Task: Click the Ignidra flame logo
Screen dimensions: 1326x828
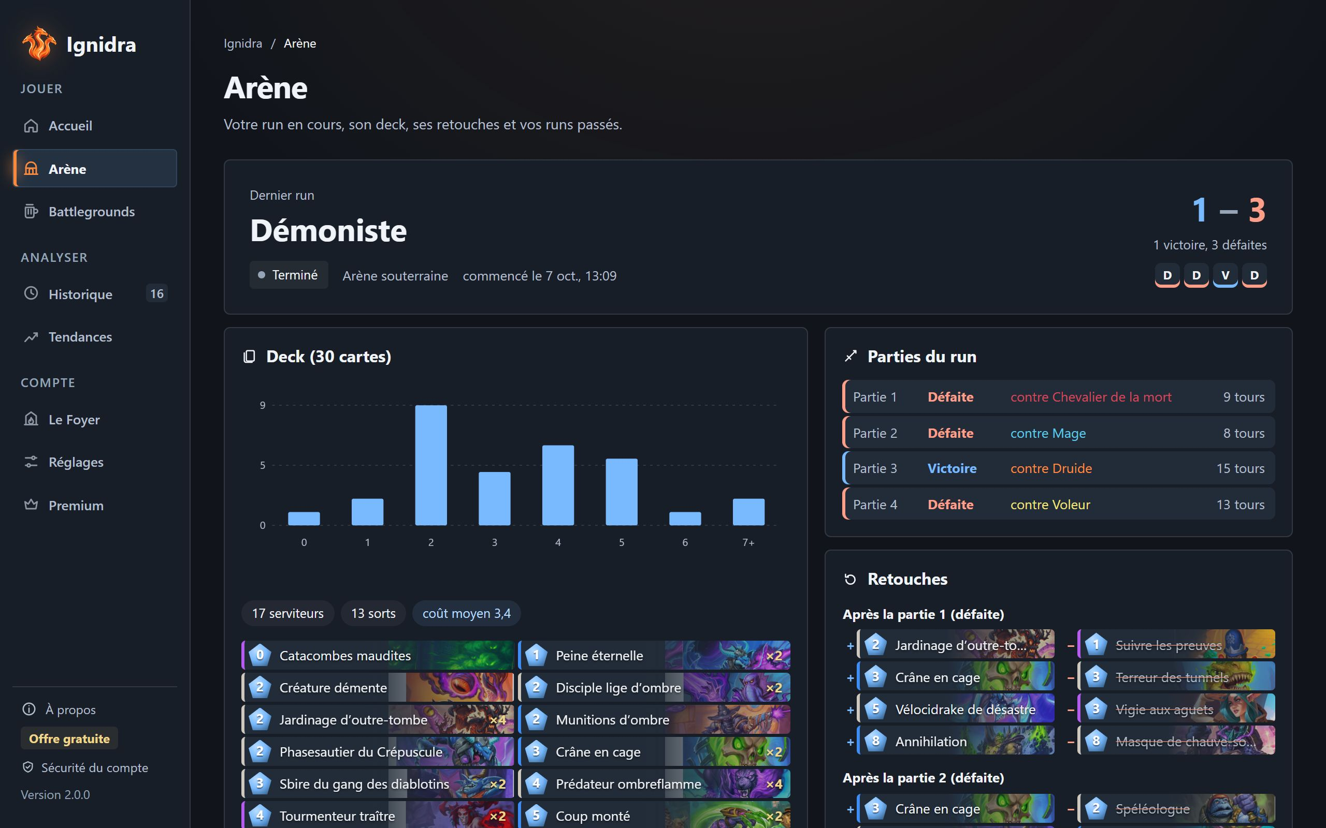Action: pyautogui.click(x=38, y=44)
